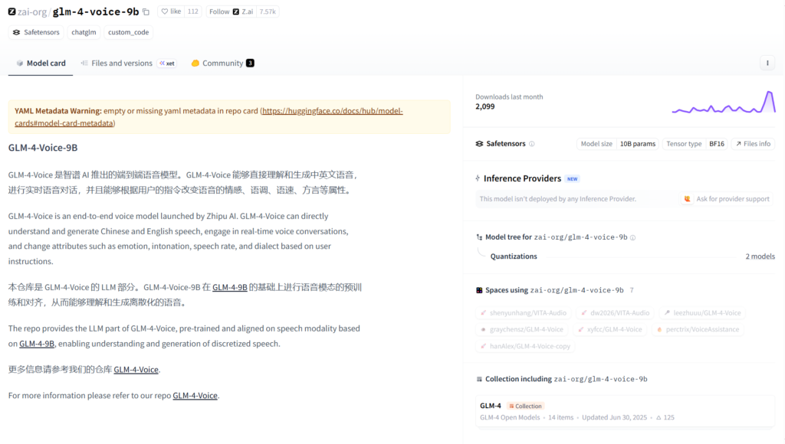Click Ask for provider support button
Image resolution: width=785 pixels, height=444 pixels.
[727, 199]
